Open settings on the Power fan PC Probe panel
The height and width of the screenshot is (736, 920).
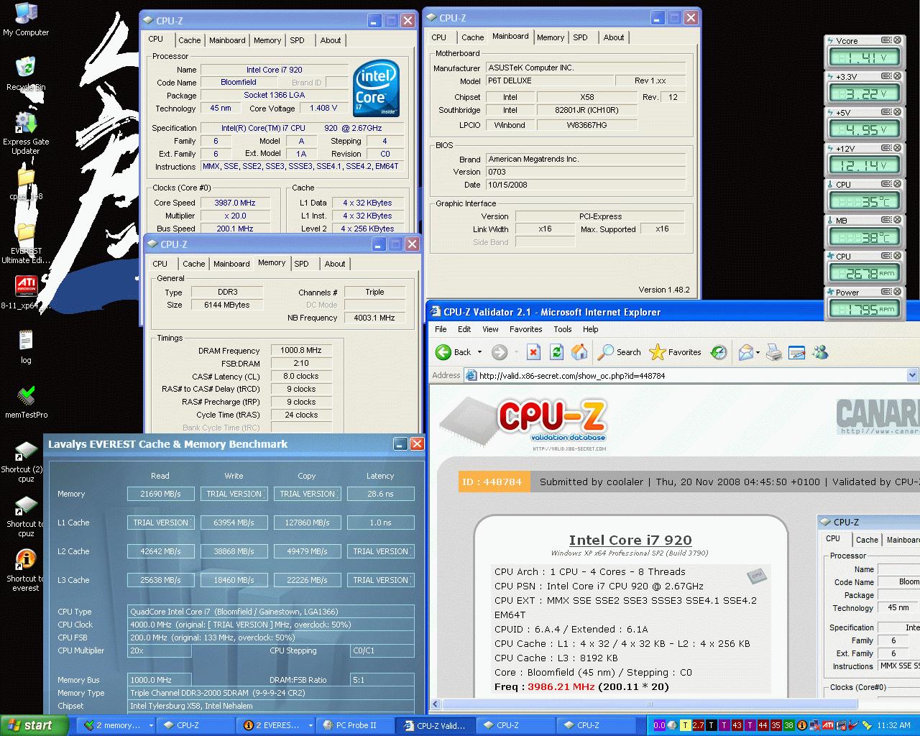(x=886, y=292)
